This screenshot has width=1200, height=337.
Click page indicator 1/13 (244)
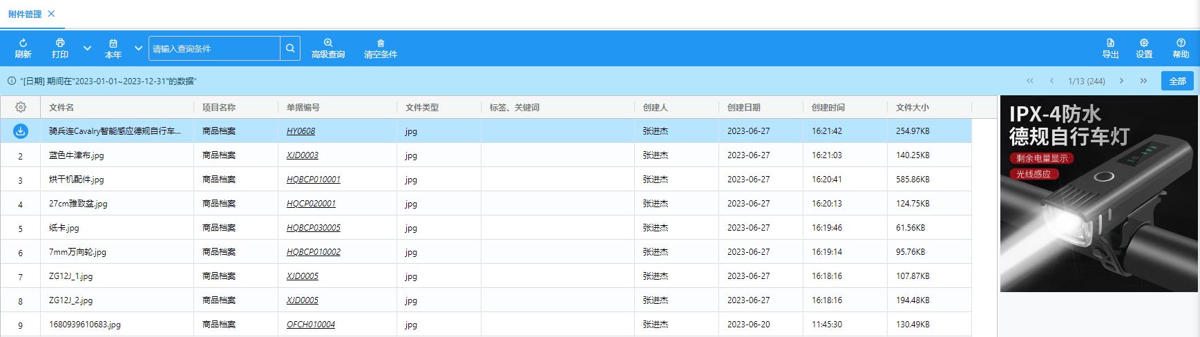click(1087, 81)
